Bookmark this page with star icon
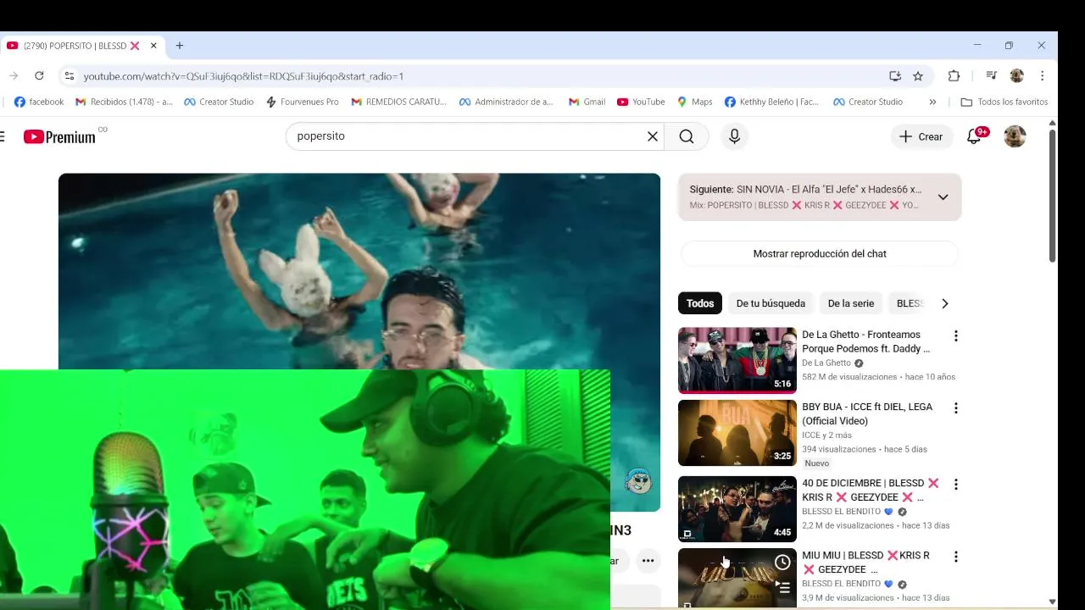 (x=918, y=76)
